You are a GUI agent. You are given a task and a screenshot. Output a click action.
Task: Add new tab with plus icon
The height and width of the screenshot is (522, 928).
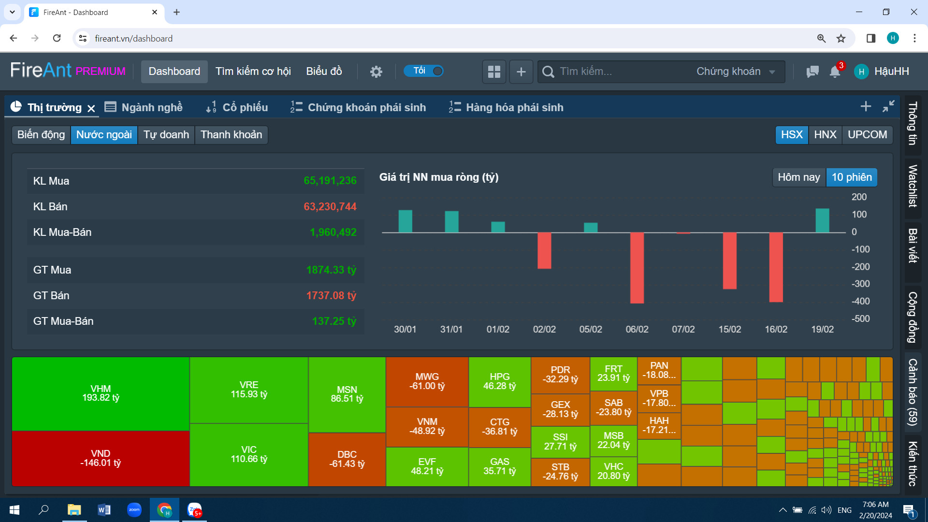[x=866, y=106]
